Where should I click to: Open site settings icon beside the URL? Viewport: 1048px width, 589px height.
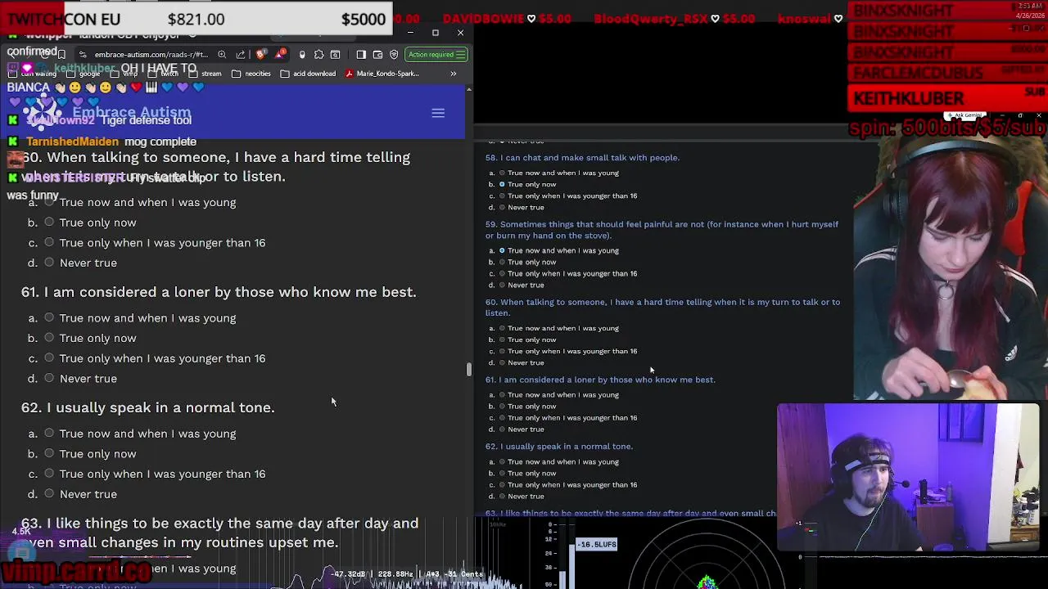pos(83,55)
